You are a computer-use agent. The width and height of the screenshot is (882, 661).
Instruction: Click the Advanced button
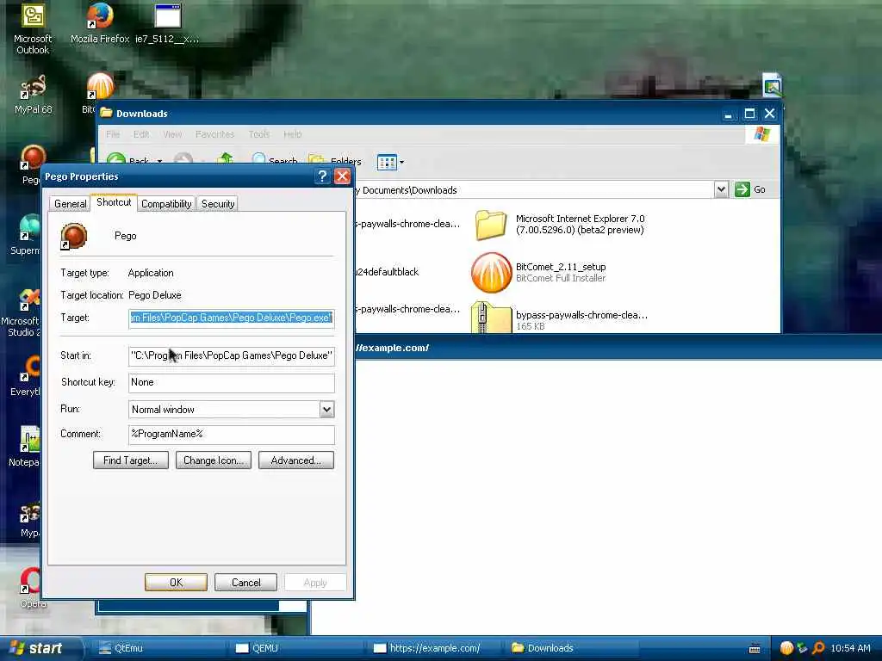296,460
